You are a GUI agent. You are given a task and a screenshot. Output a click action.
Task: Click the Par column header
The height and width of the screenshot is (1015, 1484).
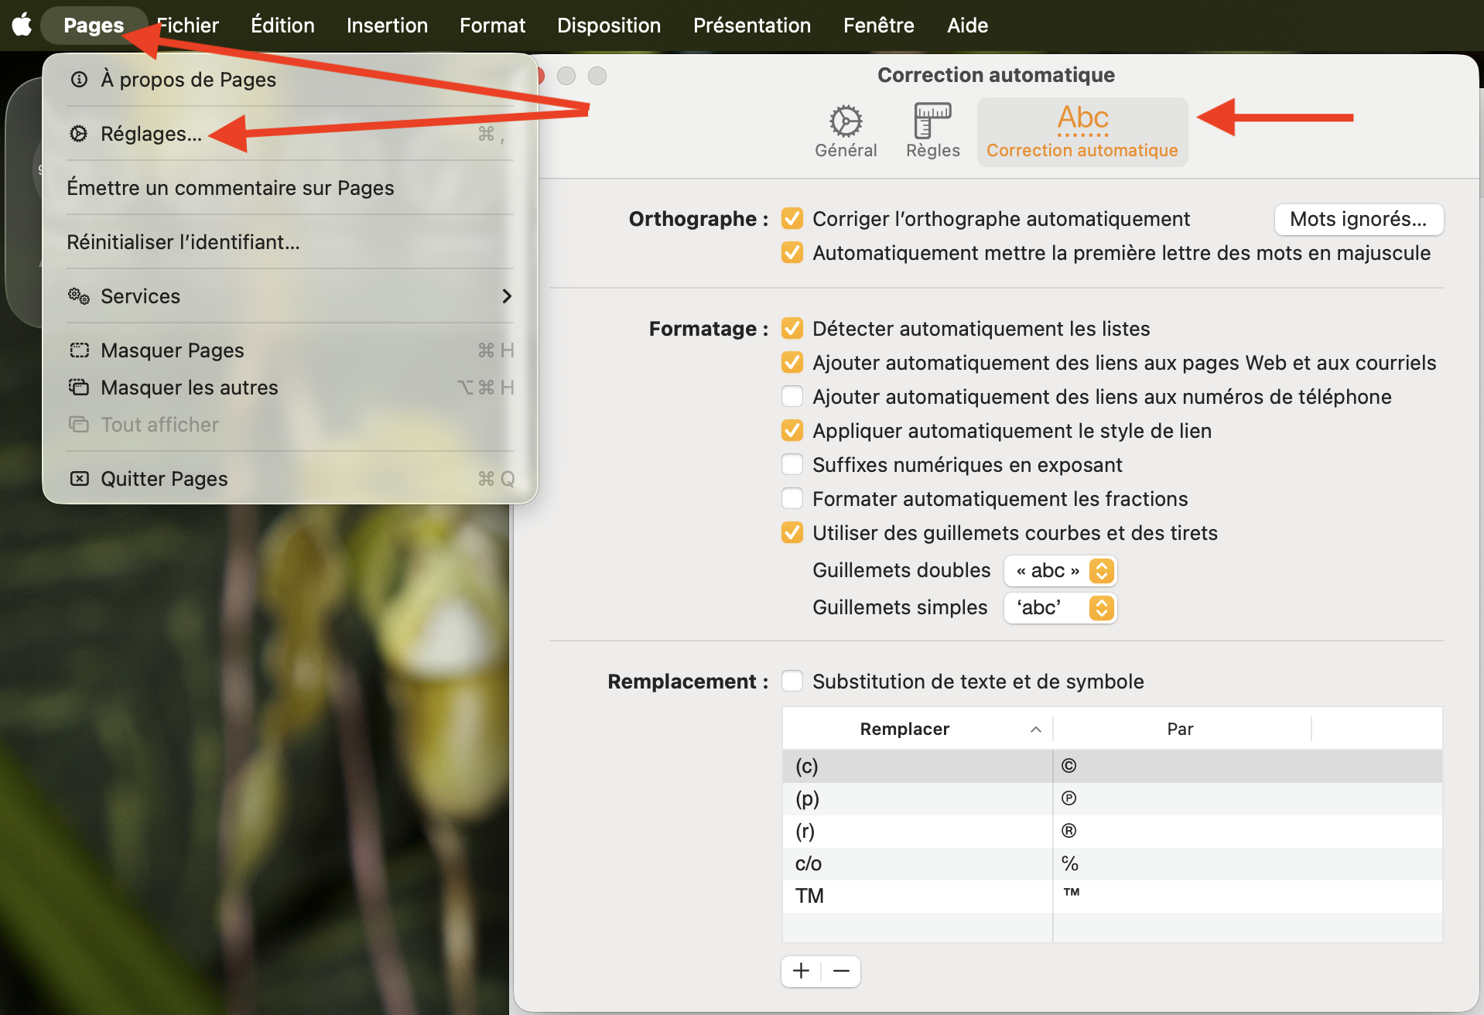[1181, 729]
